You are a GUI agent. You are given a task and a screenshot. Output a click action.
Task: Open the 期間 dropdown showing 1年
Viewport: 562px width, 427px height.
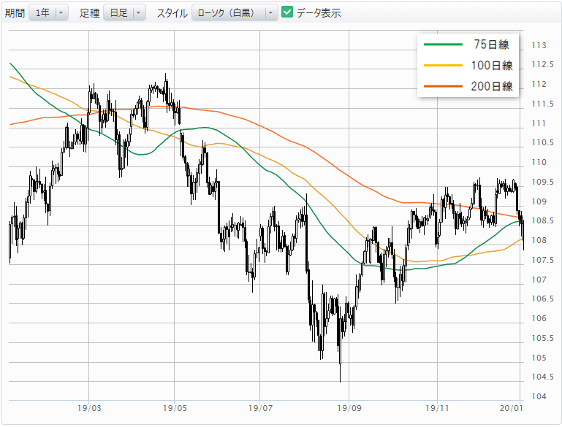click(x=48, y=13)
